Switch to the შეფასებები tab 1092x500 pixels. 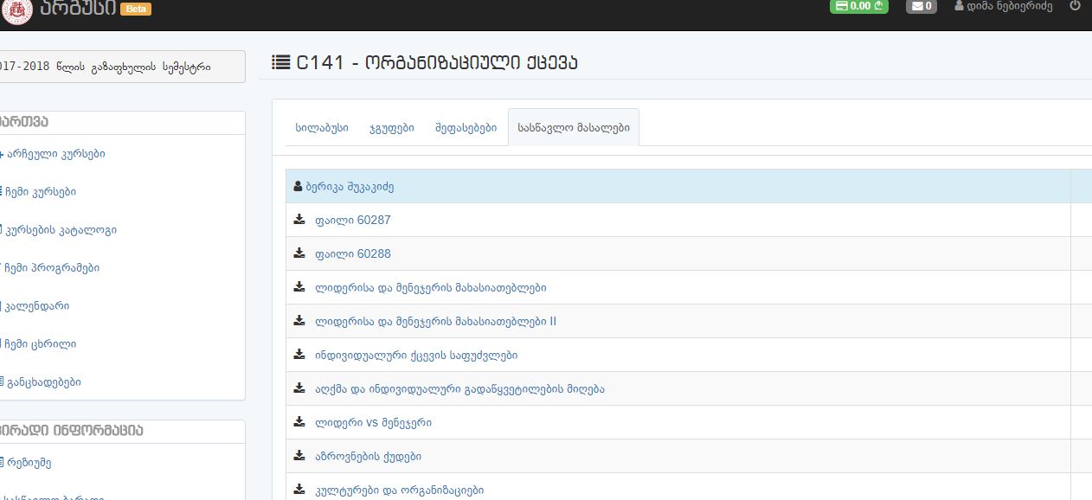[466, 128]
